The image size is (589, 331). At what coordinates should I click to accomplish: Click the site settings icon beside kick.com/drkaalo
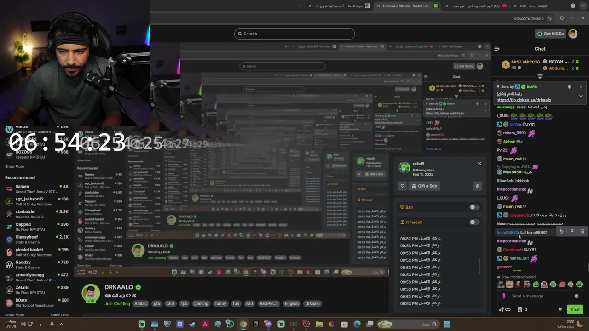[549, 18]
